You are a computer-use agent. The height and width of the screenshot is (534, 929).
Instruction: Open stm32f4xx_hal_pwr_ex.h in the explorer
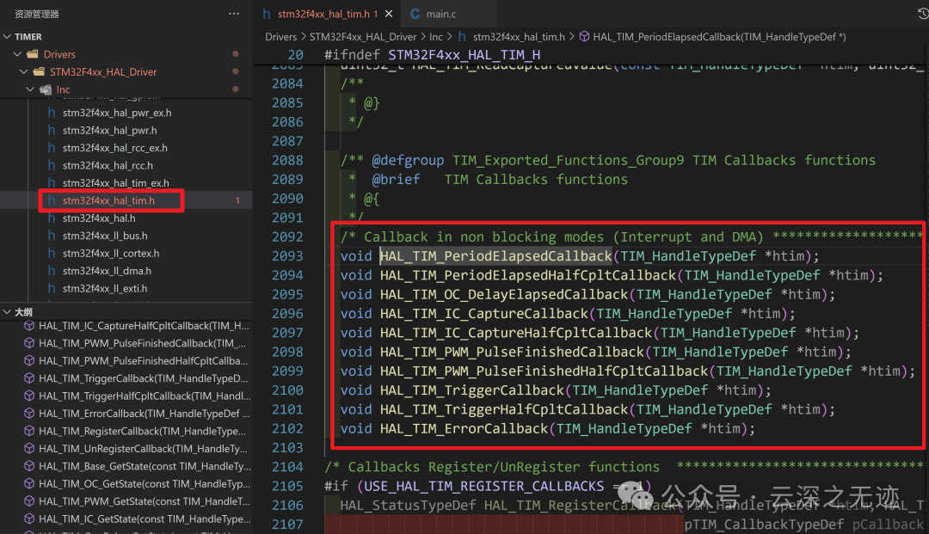(x=117, y=113)
